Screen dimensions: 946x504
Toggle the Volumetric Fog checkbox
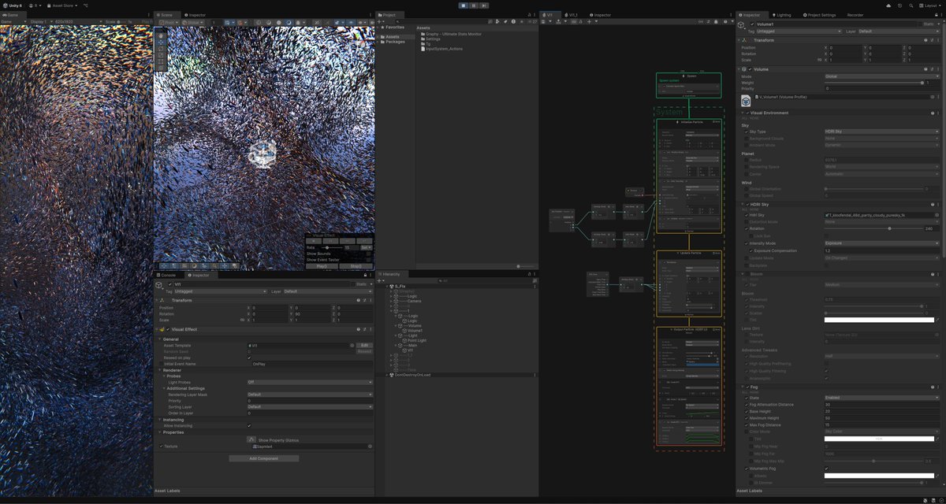pos(826,469)
